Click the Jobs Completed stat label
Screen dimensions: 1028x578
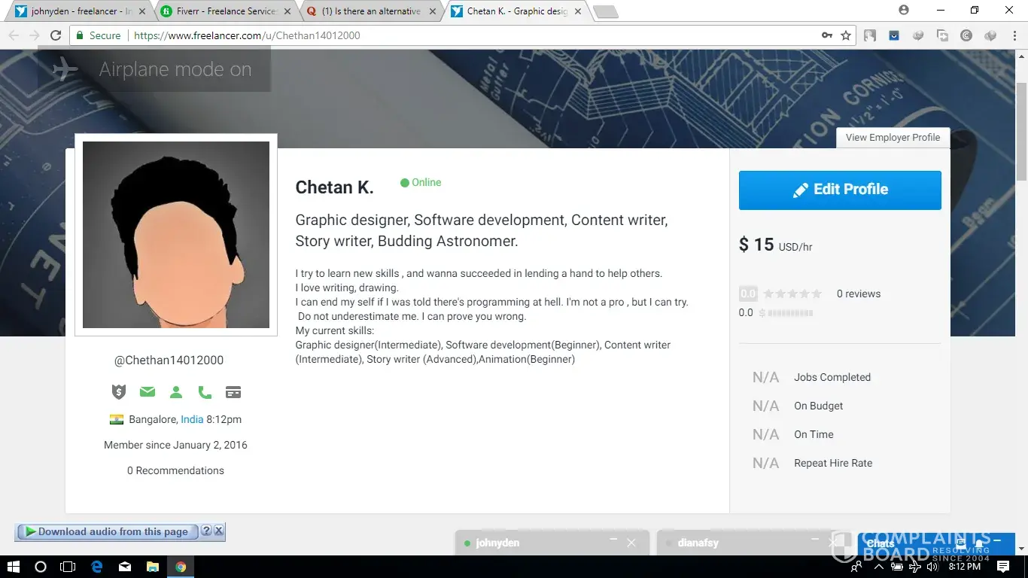832,377
